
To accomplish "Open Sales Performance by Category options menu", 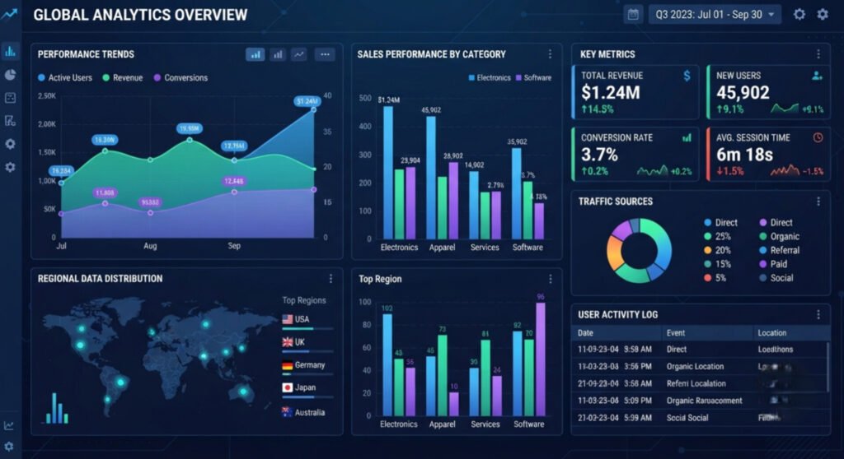I will (550, 54).
